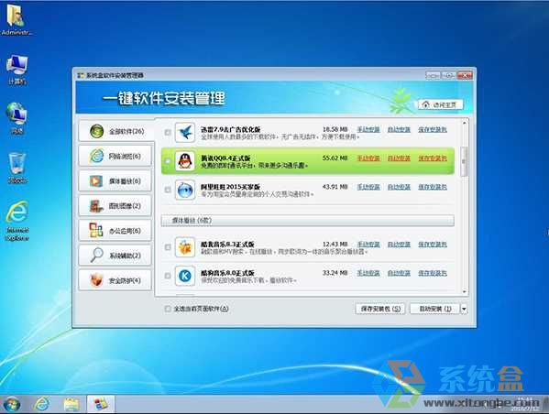The height and width of the screenshot is (414, 549).
Task: Select the All Software (26) category tab
Action: click(x=115, y=131)
